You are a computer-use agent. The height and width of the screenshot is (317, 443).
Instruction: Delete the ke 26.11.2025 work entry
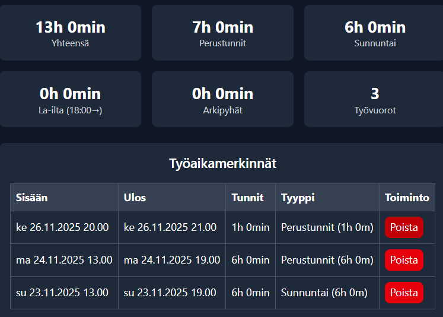pos(404,227)
